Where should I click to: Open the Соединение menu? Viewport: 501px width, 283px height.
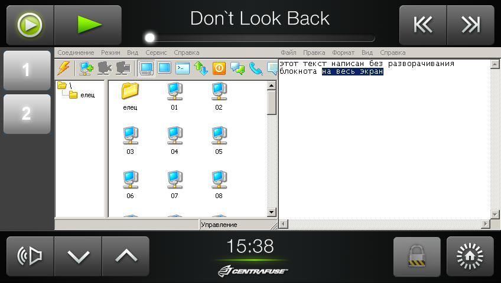point(76,52)
